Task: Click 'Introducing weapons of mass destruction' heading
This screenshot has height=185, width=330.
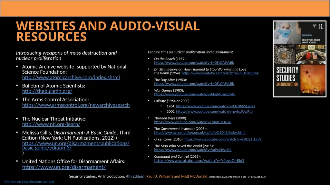Action: 66,55
